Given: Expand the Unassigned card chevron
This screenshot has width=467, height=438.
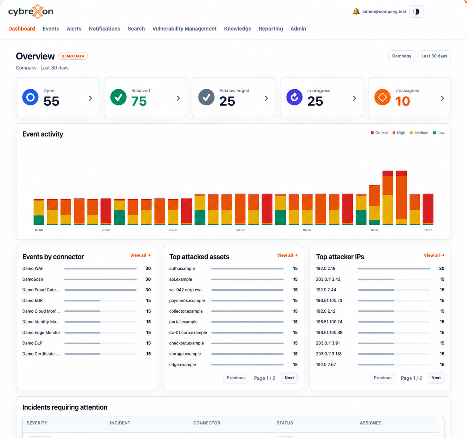Looking at the screenshot, I should pyautogui.click(x=442, y=98).
